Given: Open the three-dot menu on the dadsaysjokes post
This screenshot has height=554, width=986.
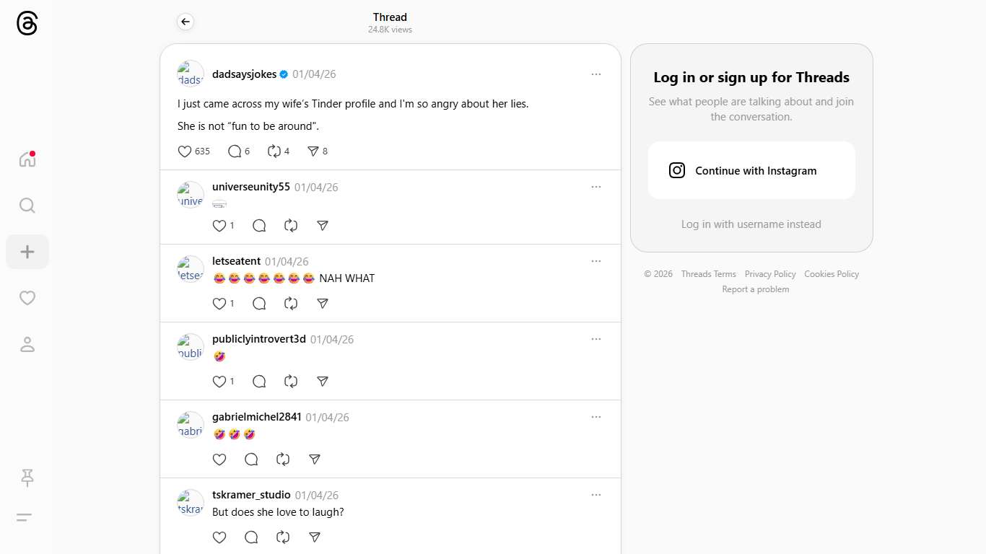Looking at the screenshot, I should (595, 74).
